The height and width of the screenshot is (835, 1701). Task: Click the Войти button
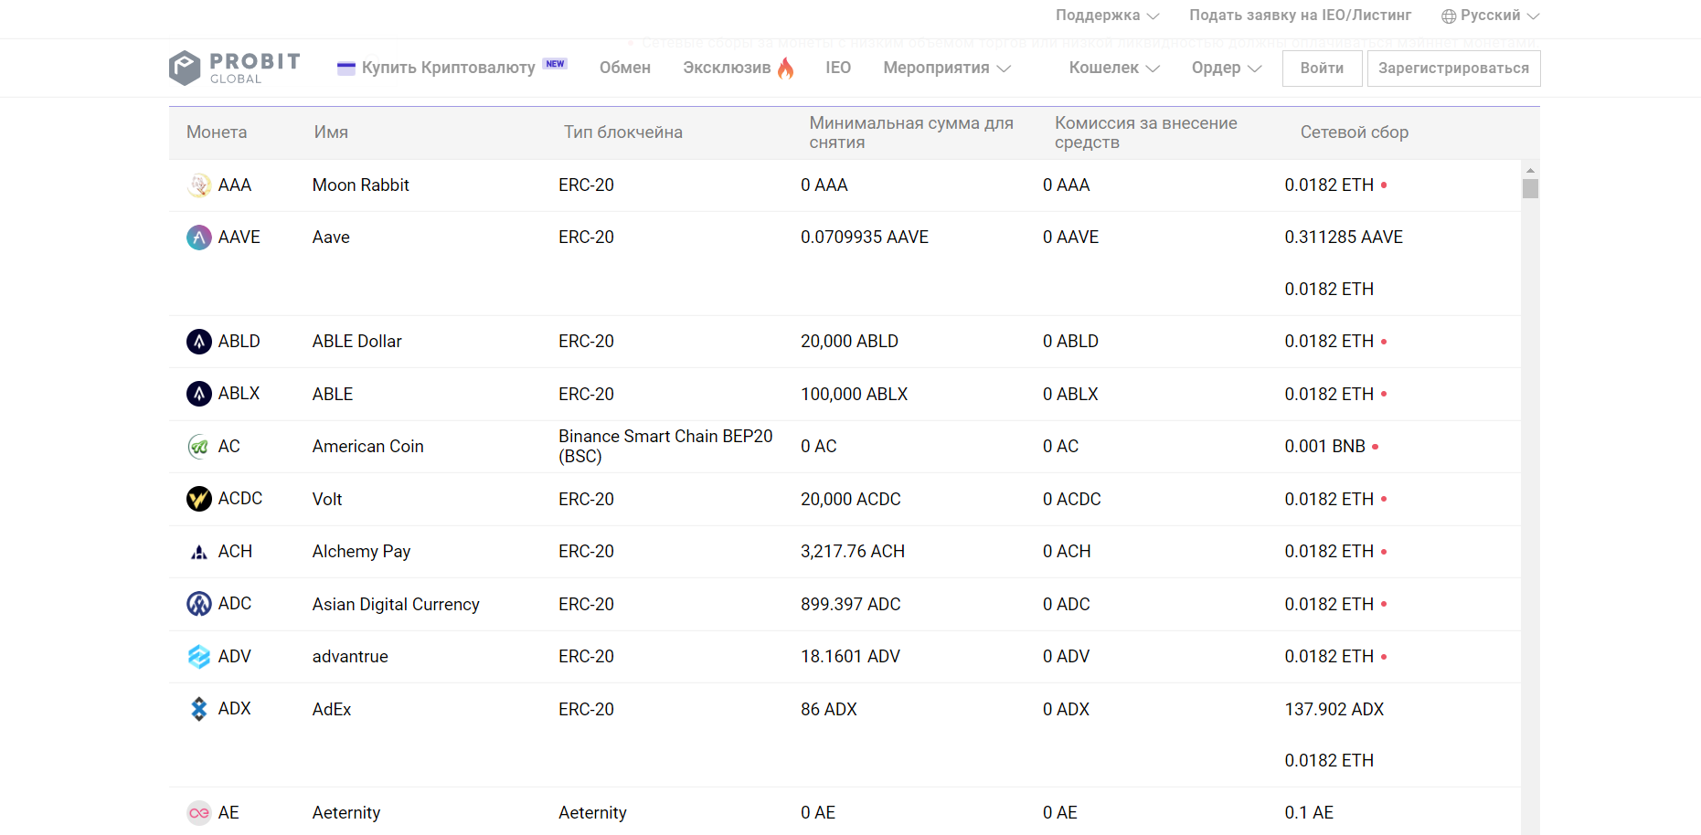click(x=1322, y=68)
